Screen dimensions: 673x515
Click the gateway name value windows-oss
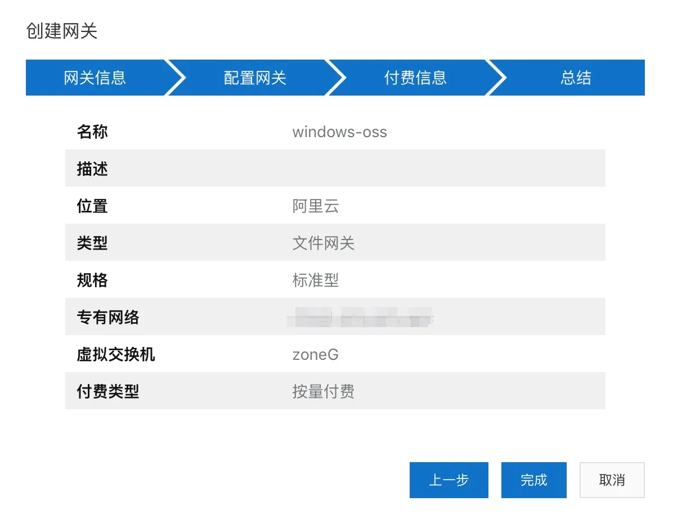pyautogui.click(x=339, y=132)
